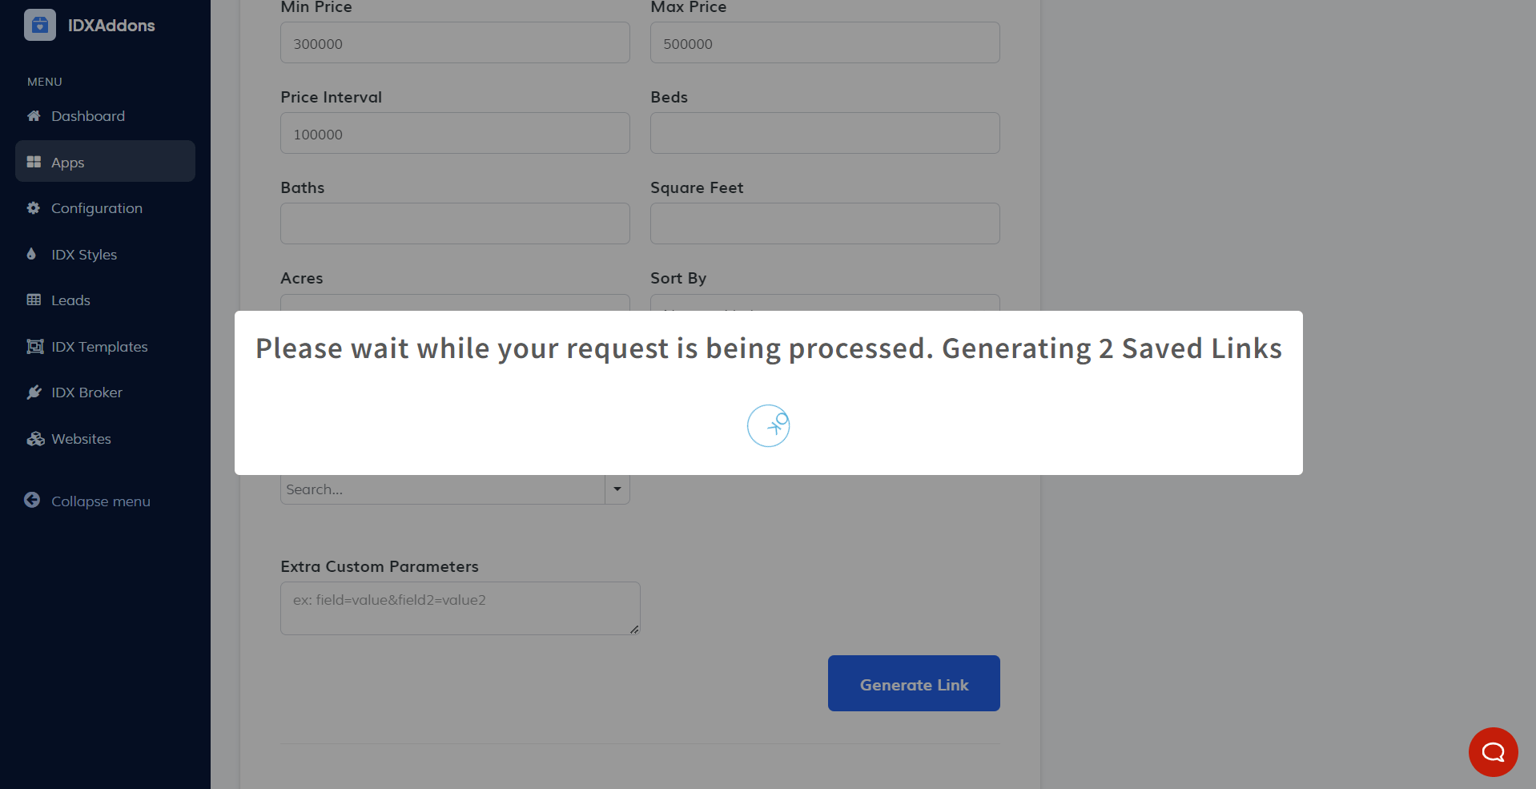
Task: Open the Websites menu item
Action: pos(81,439)
